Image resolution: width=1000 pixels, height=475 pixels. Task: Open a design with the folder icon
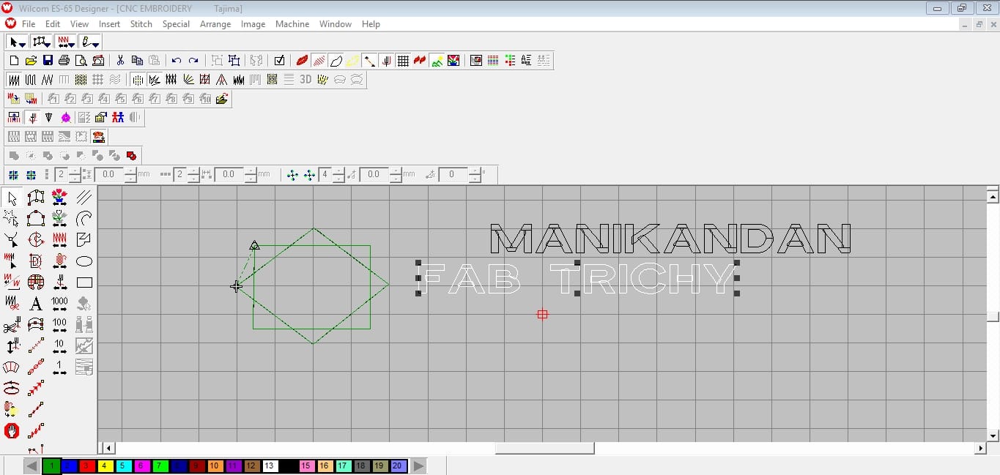[31, 61]
